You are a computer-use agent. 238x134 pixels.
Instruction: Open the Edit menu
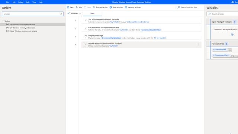pyautogui.click(x=14, y=2)
